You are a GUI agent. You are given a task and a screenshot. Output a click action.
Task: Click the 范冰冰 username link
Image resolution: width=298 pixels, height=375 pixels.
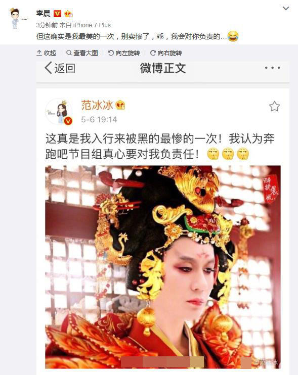coord(97,105)
